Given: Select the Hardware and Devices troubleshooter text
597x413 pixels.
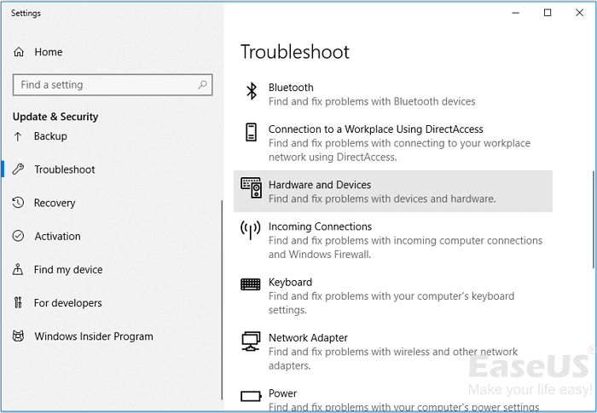Looking at the screenshot, I should pyautogui.click(x=320, y=185).
